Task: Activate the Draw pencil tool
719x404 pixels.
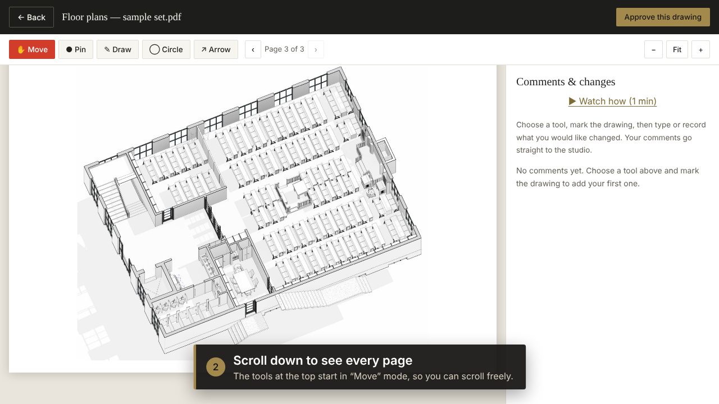Action: [x=117, y=49]
